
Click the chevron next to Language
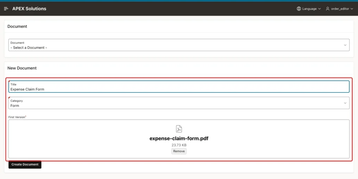click(320, 9)
